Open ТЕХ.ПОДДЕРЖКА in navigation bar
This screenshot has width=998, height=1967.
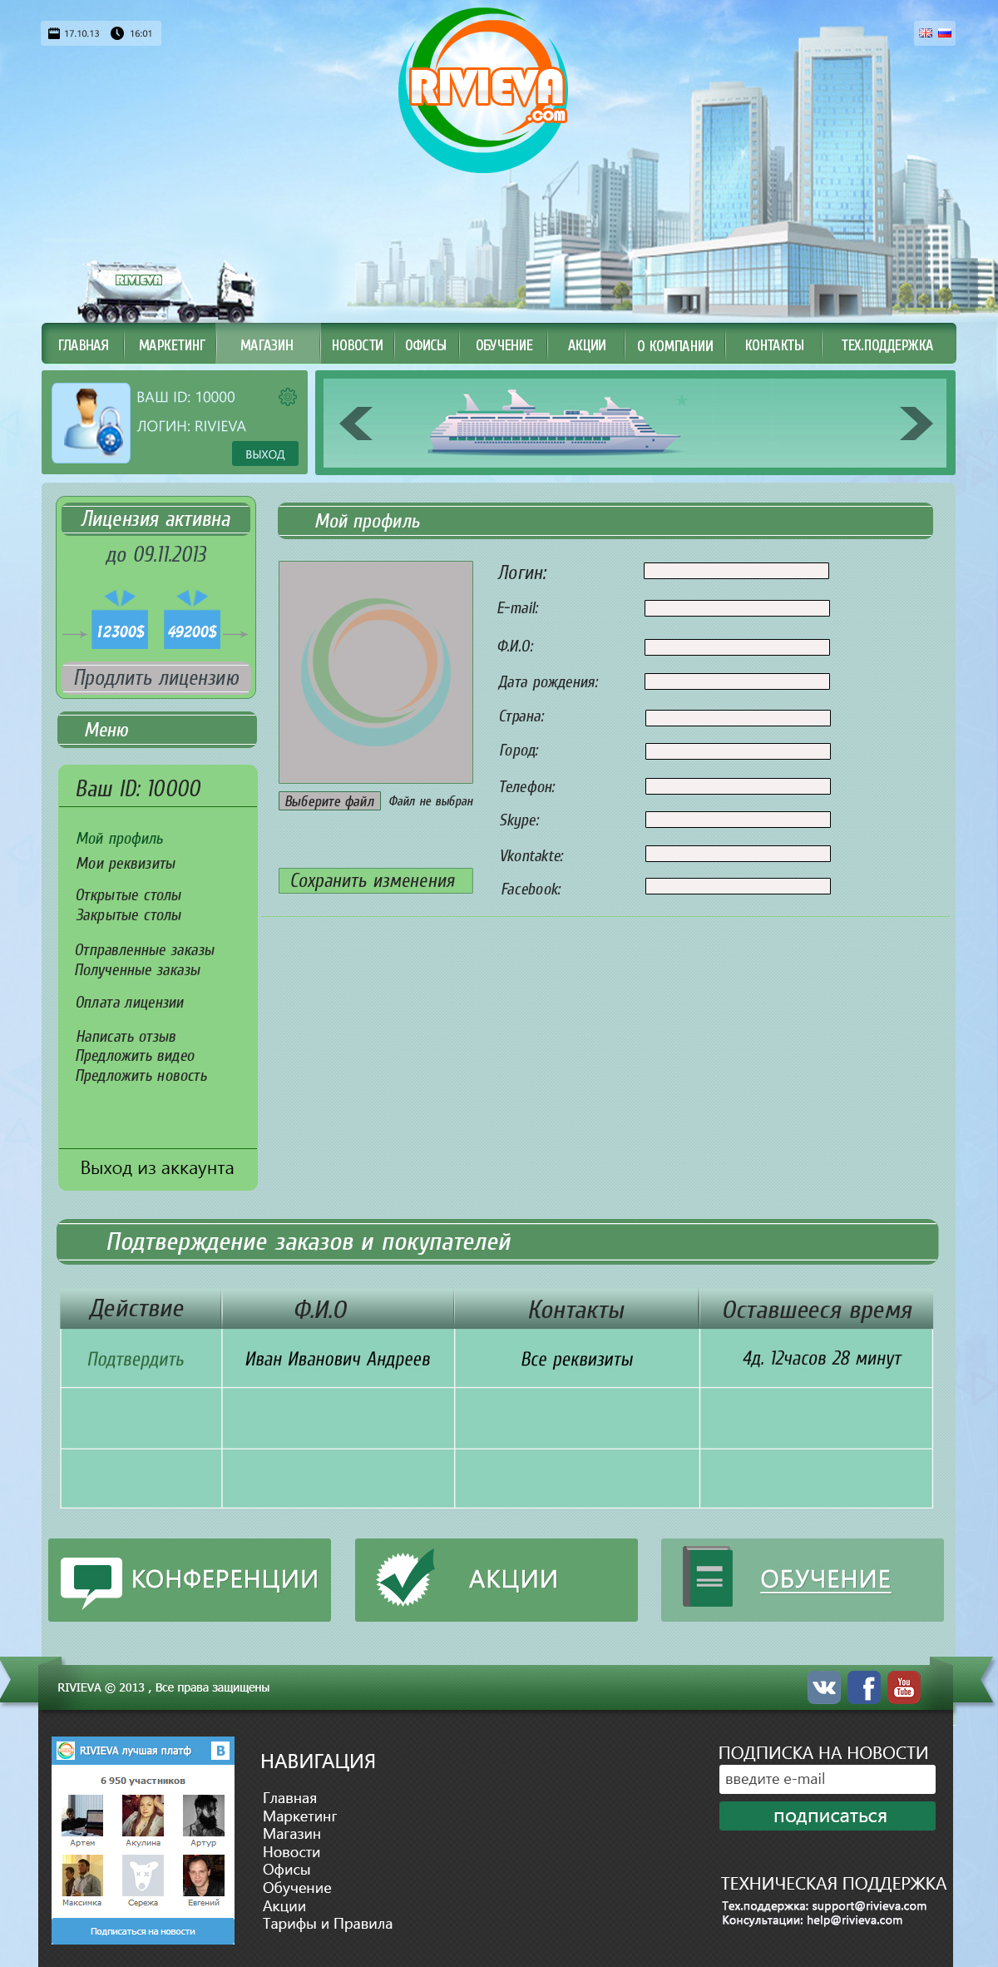(887, 345)
